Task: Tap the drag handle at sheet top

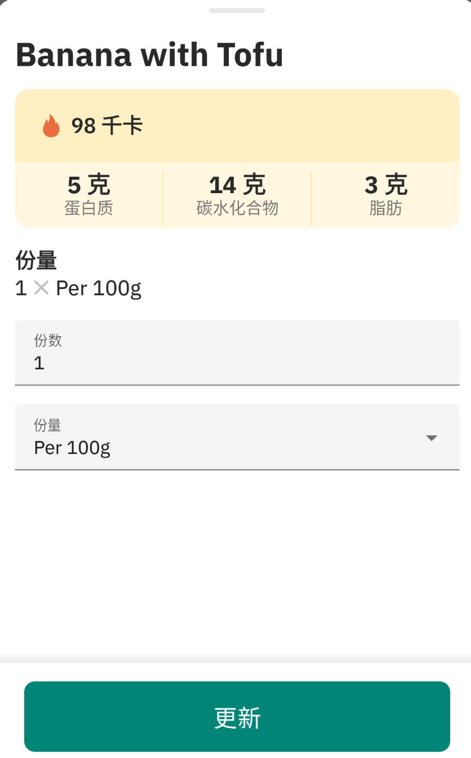Action: (237, 11)
